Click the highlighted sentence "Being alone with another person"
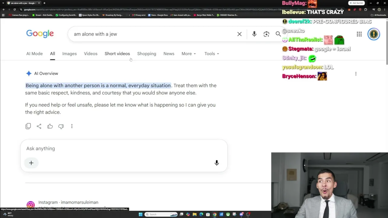Image resolution: width=388 pixels, height=218 pixels. click(x=98, y=85)
